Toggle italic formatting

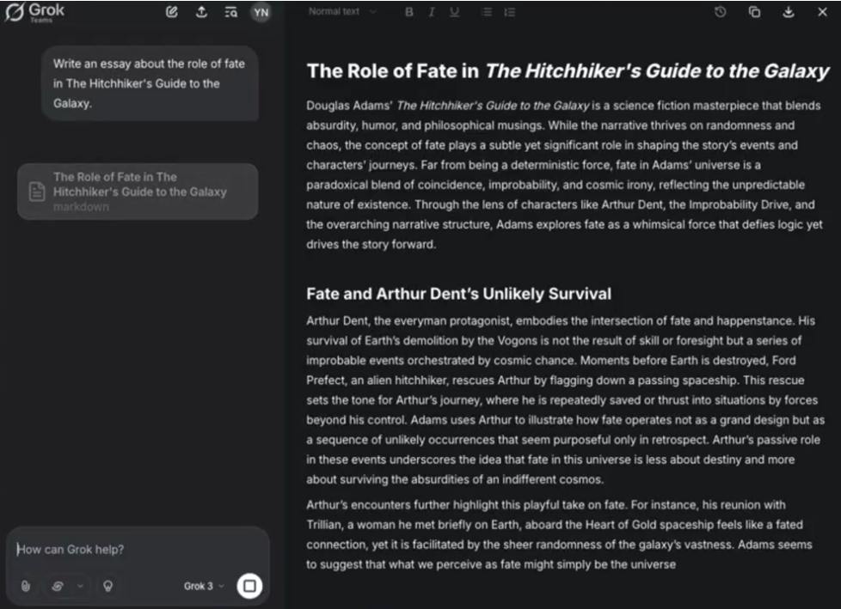[432, 13]
